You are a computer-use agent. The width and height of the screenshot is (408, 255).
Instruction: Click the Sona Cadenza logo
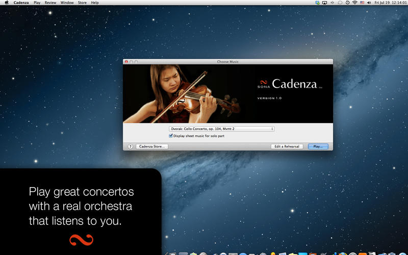pos(290,84)
